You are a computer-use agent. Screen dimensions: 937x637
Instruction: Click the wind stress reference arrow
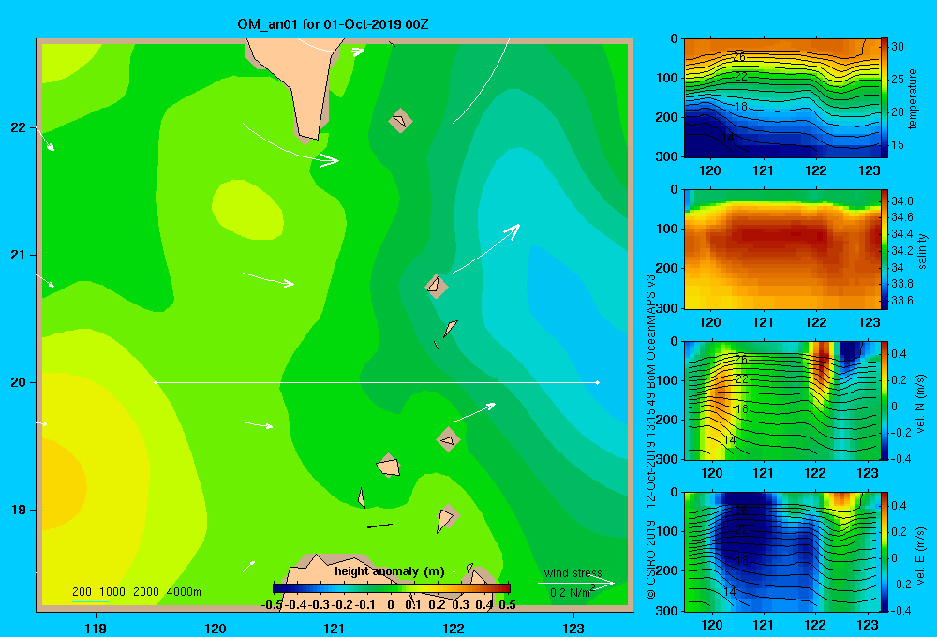pyautogui.click(x=576, y=583)
